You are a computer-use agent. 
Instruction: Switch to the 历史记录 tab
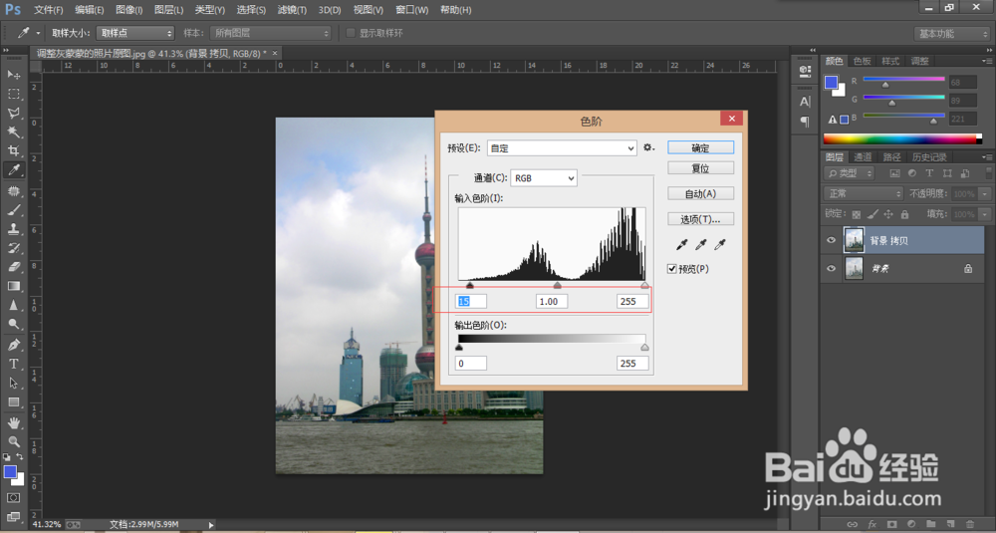(x=929, y=157)
